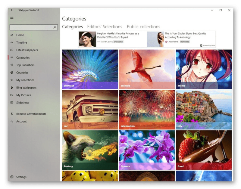Open the celebration category

tap(147, 110)
